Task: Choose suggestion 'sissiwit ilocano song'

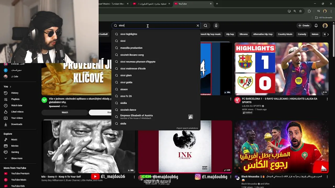Action: click(x=156, y=55)
